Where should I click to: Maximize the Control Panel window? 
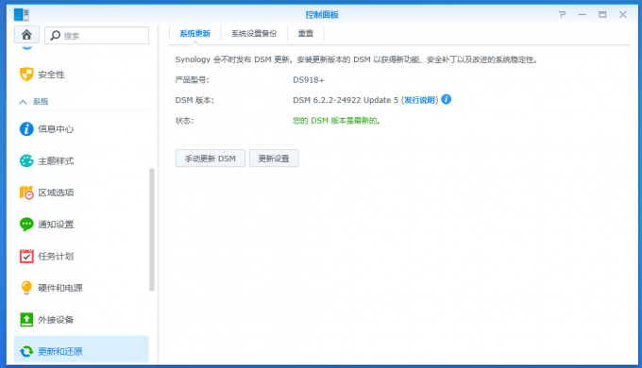tap(602, 15)
